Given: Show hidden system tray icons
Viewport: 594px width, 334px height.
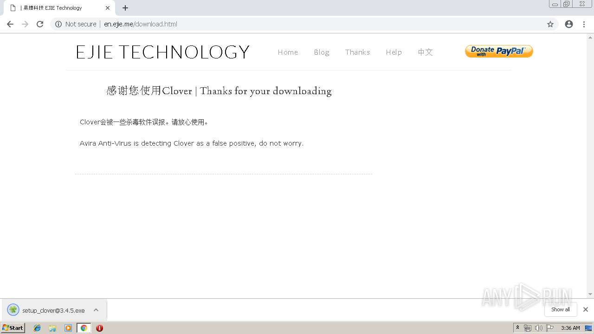Looking at the screenshot, I should 517,328.
